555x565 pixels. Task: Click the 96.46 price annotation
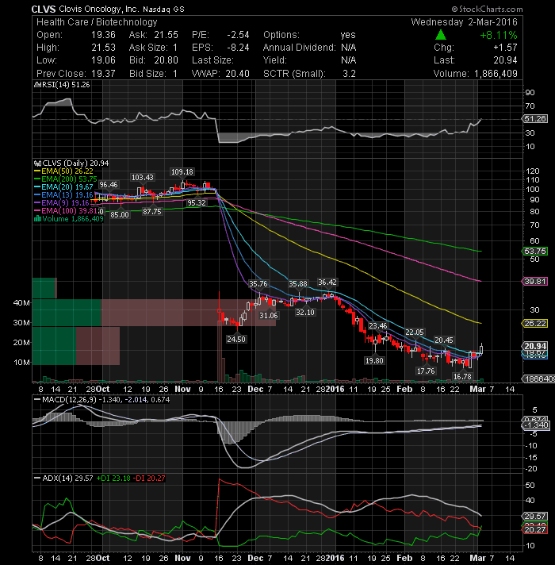tap(109, 184)
